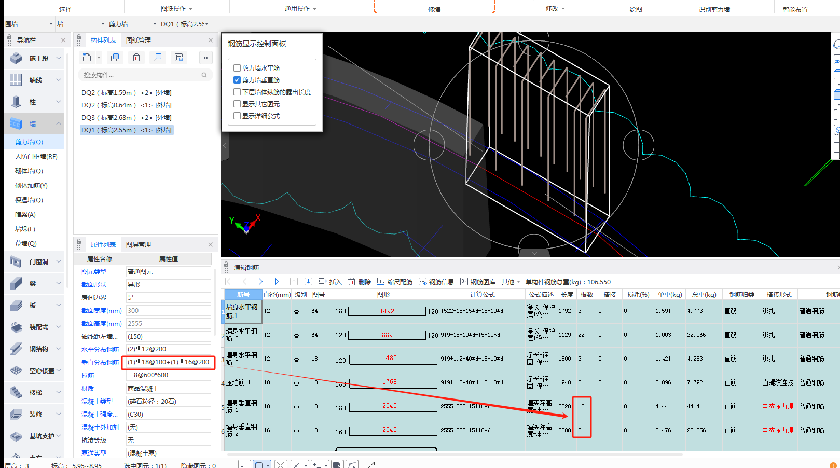Show more component list tools

tap(206, 58)
